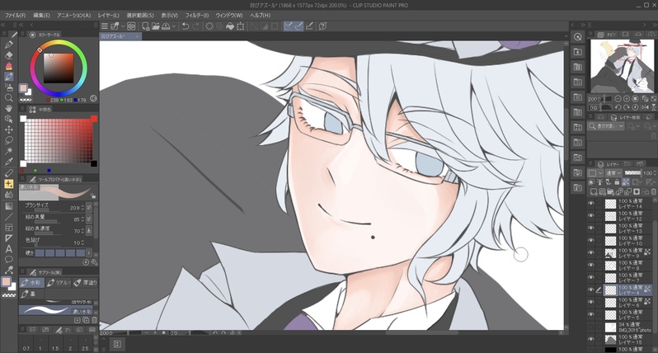This screenshot has height=353, width=658.
Task: Open the ファイル(F) menu
Action: click(x=15, y=15)
